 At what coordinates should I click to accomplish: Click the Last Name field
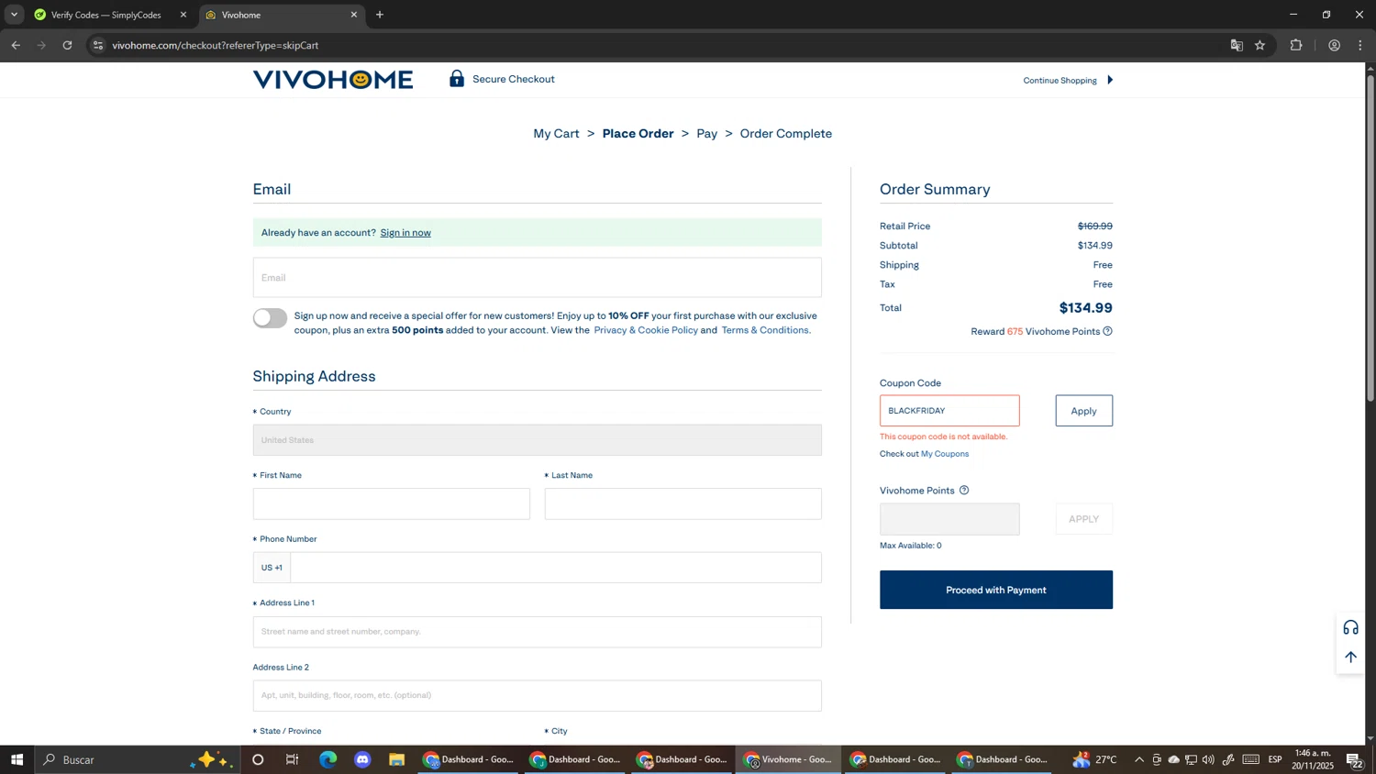682,504
